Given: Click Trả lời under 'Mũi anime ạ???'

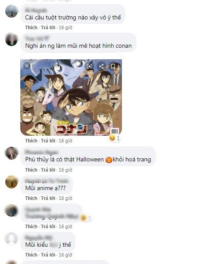Looking at the screenshot, I should (x=48, y=198).
